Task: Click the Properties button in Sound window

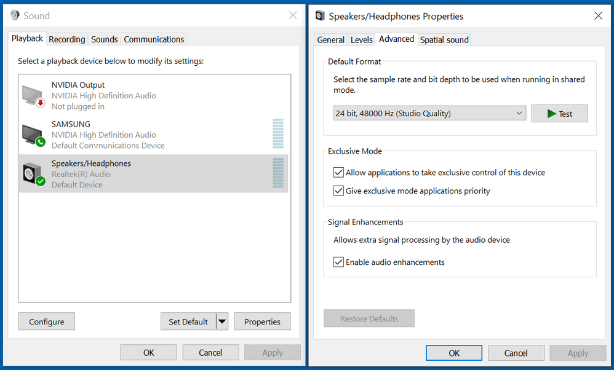Action: coord(262,321)
